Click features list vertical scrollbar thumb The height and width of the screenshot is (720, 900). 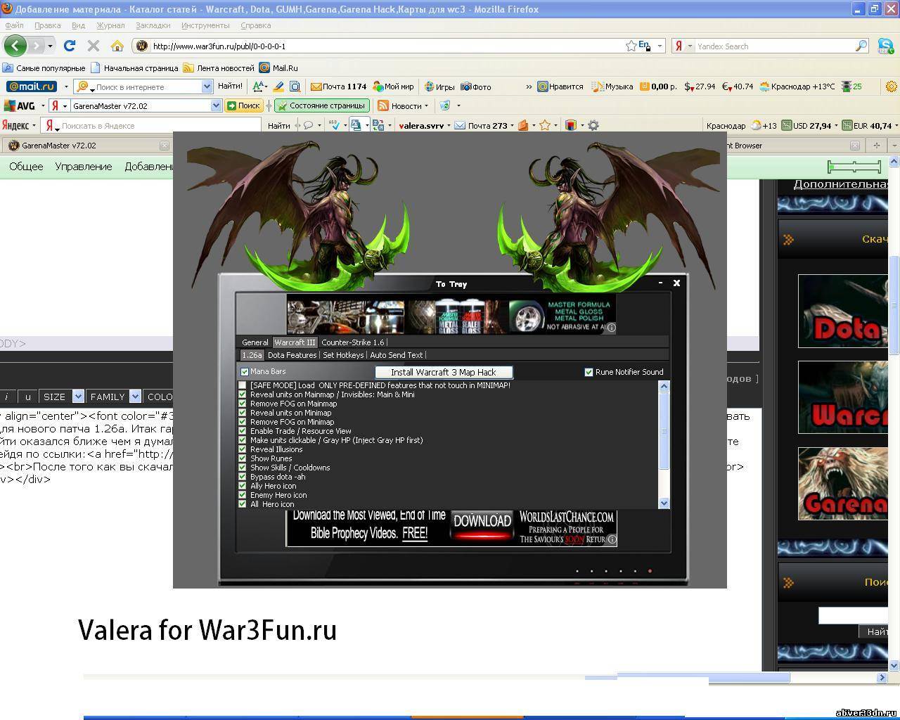point(664,431)
